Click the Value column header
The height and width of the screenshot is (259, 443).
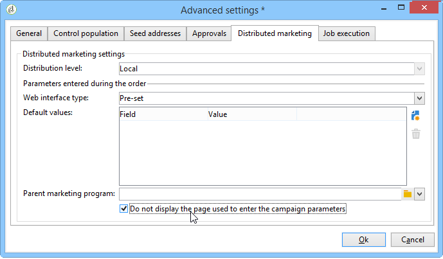[251, 114]
